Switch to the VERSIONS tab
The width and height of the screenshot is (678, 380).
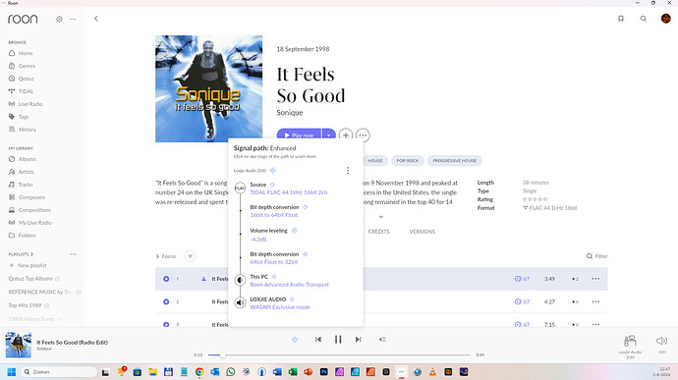tap(422, 232)
